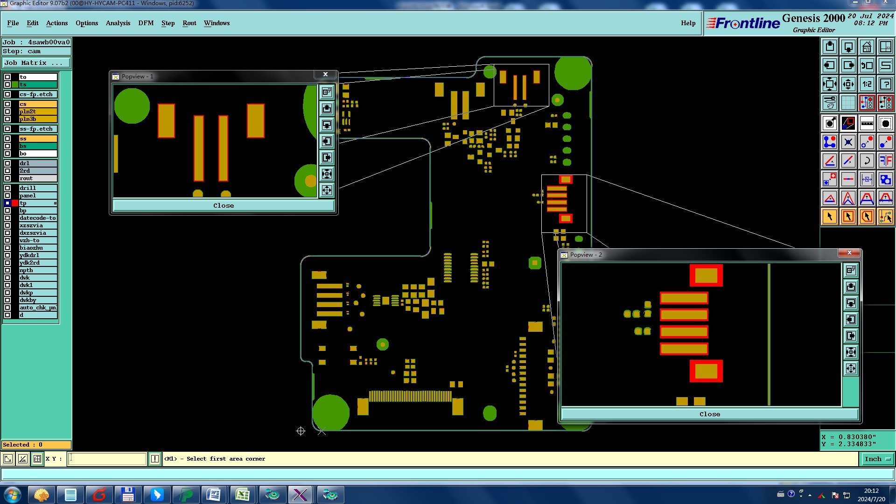Click the mirror F icon
Viewport: 896px width, 504px height.
[x=885, y=161]
